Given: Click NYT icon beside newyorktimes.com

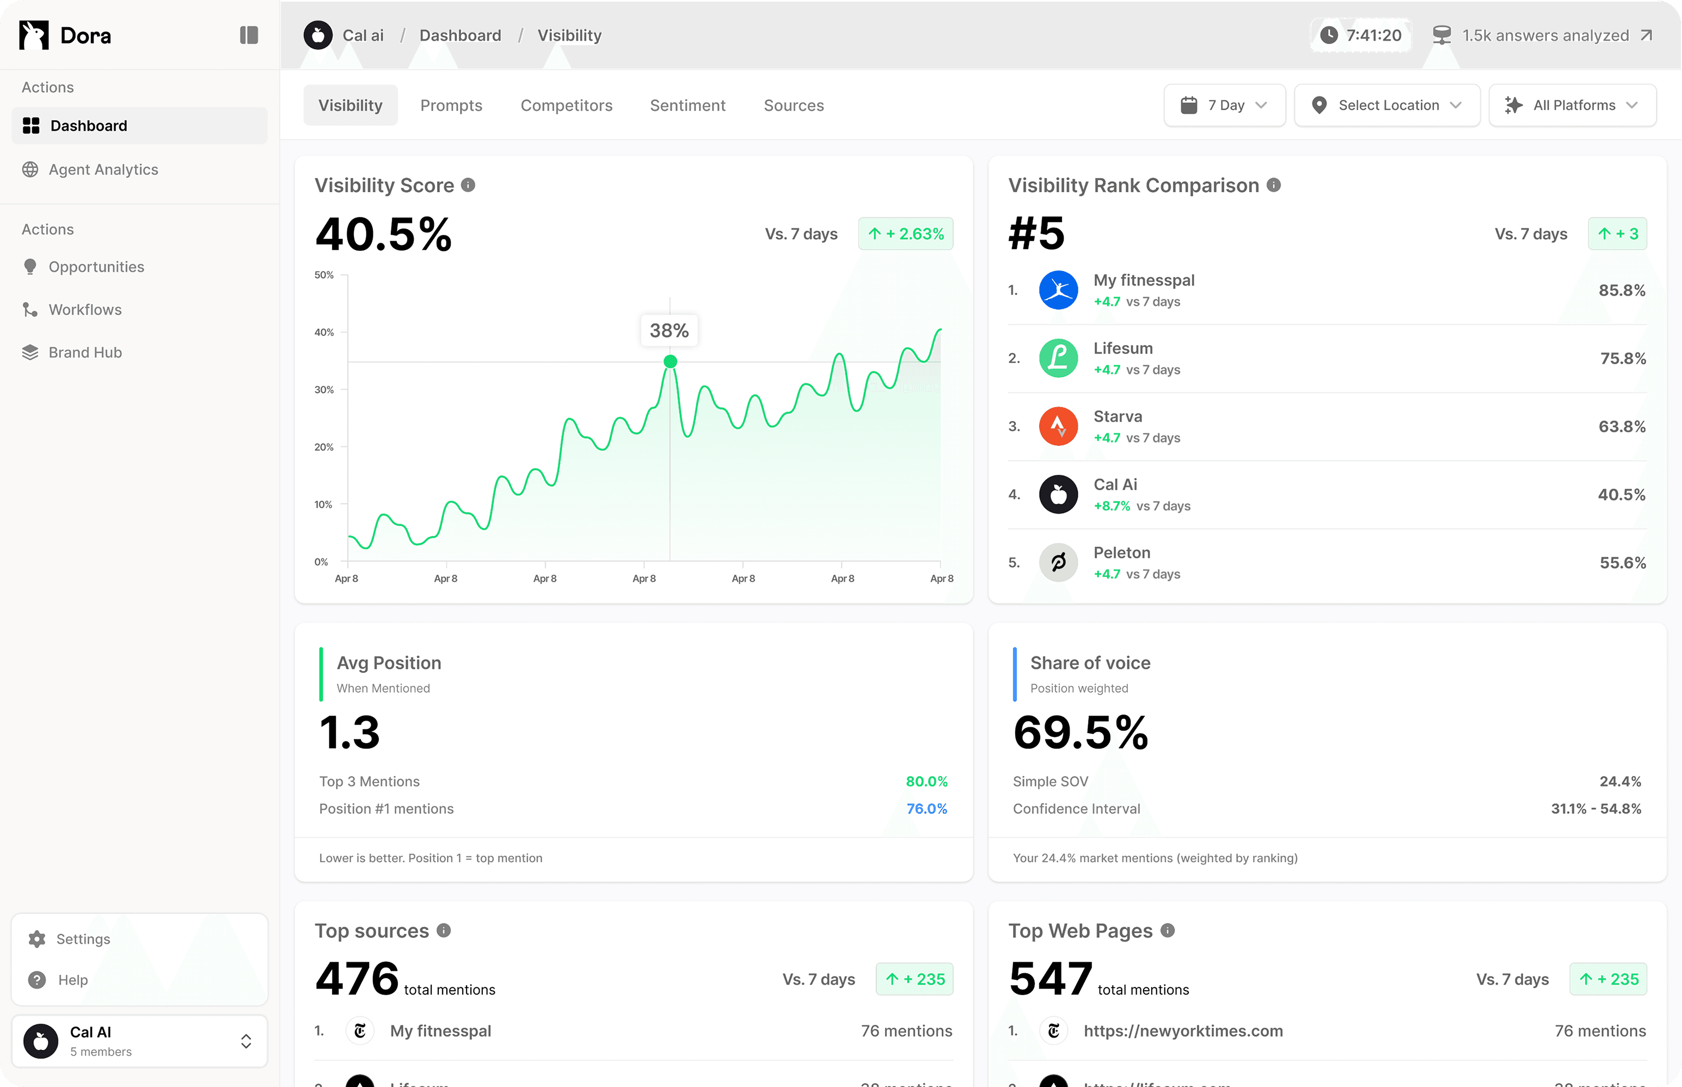Looking at the screenshot, I should click(x=1054, y=1030).
